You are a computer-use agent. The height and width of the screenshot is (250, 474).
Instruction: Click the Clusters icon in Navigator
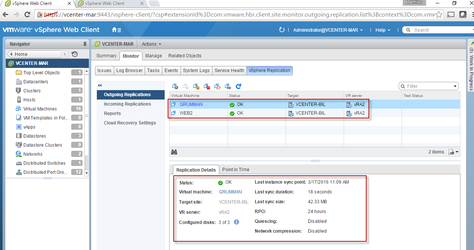[19, 90]
